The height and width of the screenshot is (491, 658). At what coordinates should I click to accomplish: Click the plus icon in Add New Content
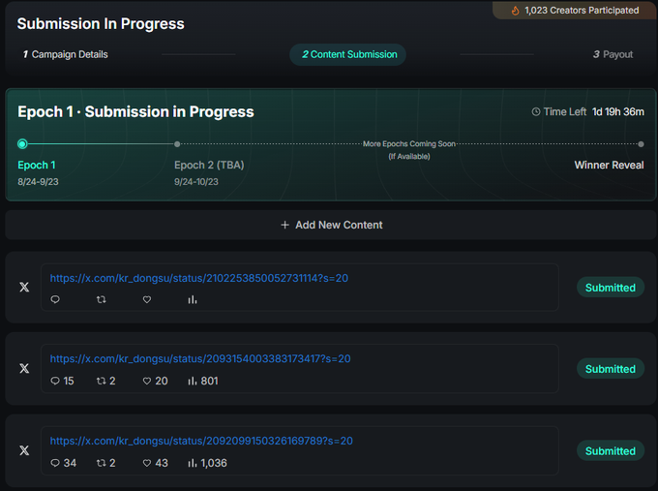coord(284,225)
